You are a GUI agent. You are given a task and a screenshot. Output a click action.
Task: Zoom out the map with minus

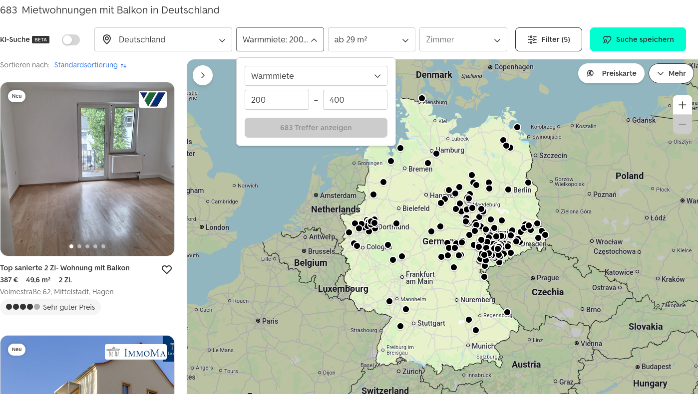point(683,124)
